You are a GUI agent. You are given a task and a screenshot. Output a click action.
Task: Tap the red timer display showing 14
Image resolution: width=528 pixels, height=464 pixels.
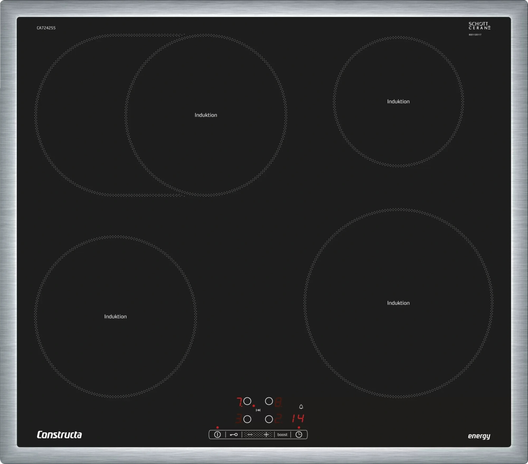point(298,418)
